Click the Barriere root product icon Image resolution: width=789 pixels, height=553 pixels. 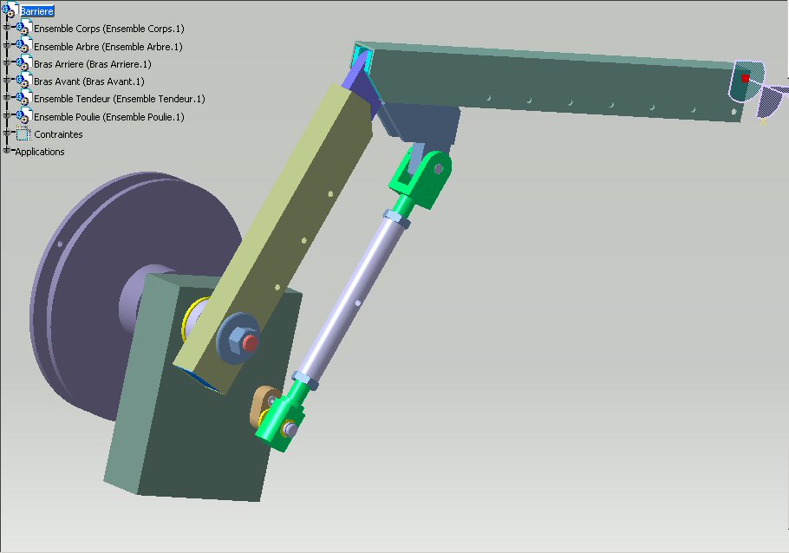click(10, 10)
